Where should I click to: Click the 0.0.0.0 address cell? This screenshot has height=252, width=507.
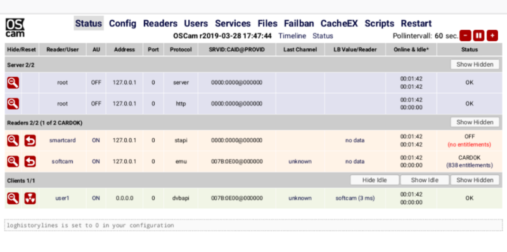(124, 198)
